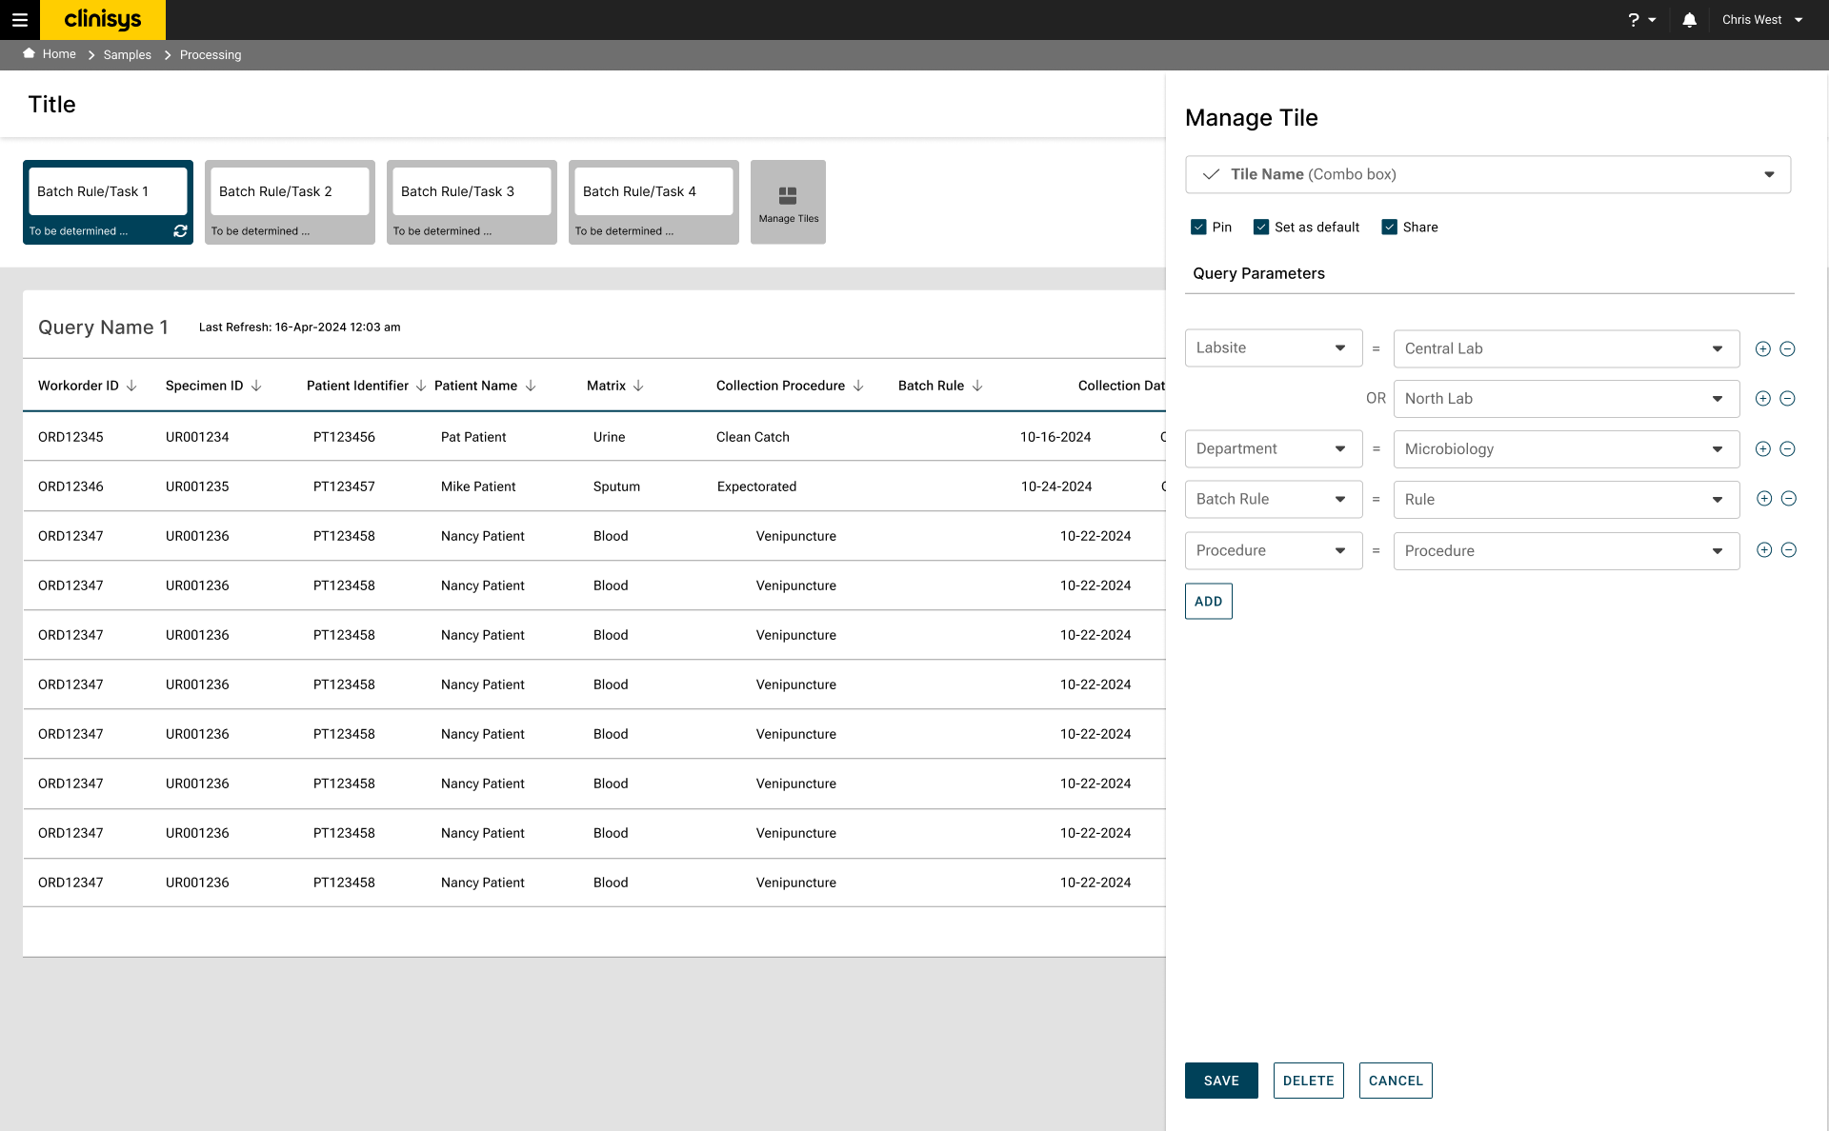Uncheck the Pin checkbox
Viewport: 1829px width, 1131px height.
point(1198,227)
